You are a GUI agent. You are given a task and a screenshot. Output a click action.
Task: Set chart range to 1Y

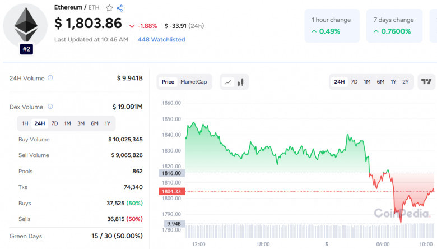tap(393, 82)
